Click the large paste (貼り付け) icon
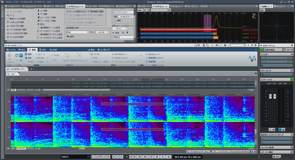This screenshot has height=160, width=295. click(x=67, y=56)
